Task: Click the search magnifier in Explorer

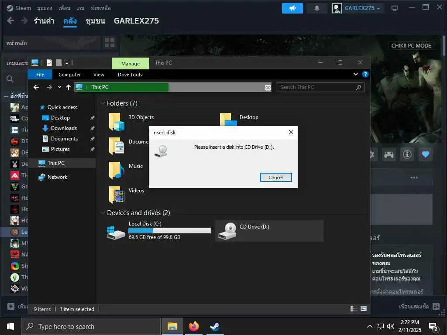Action: coord(359,87)
